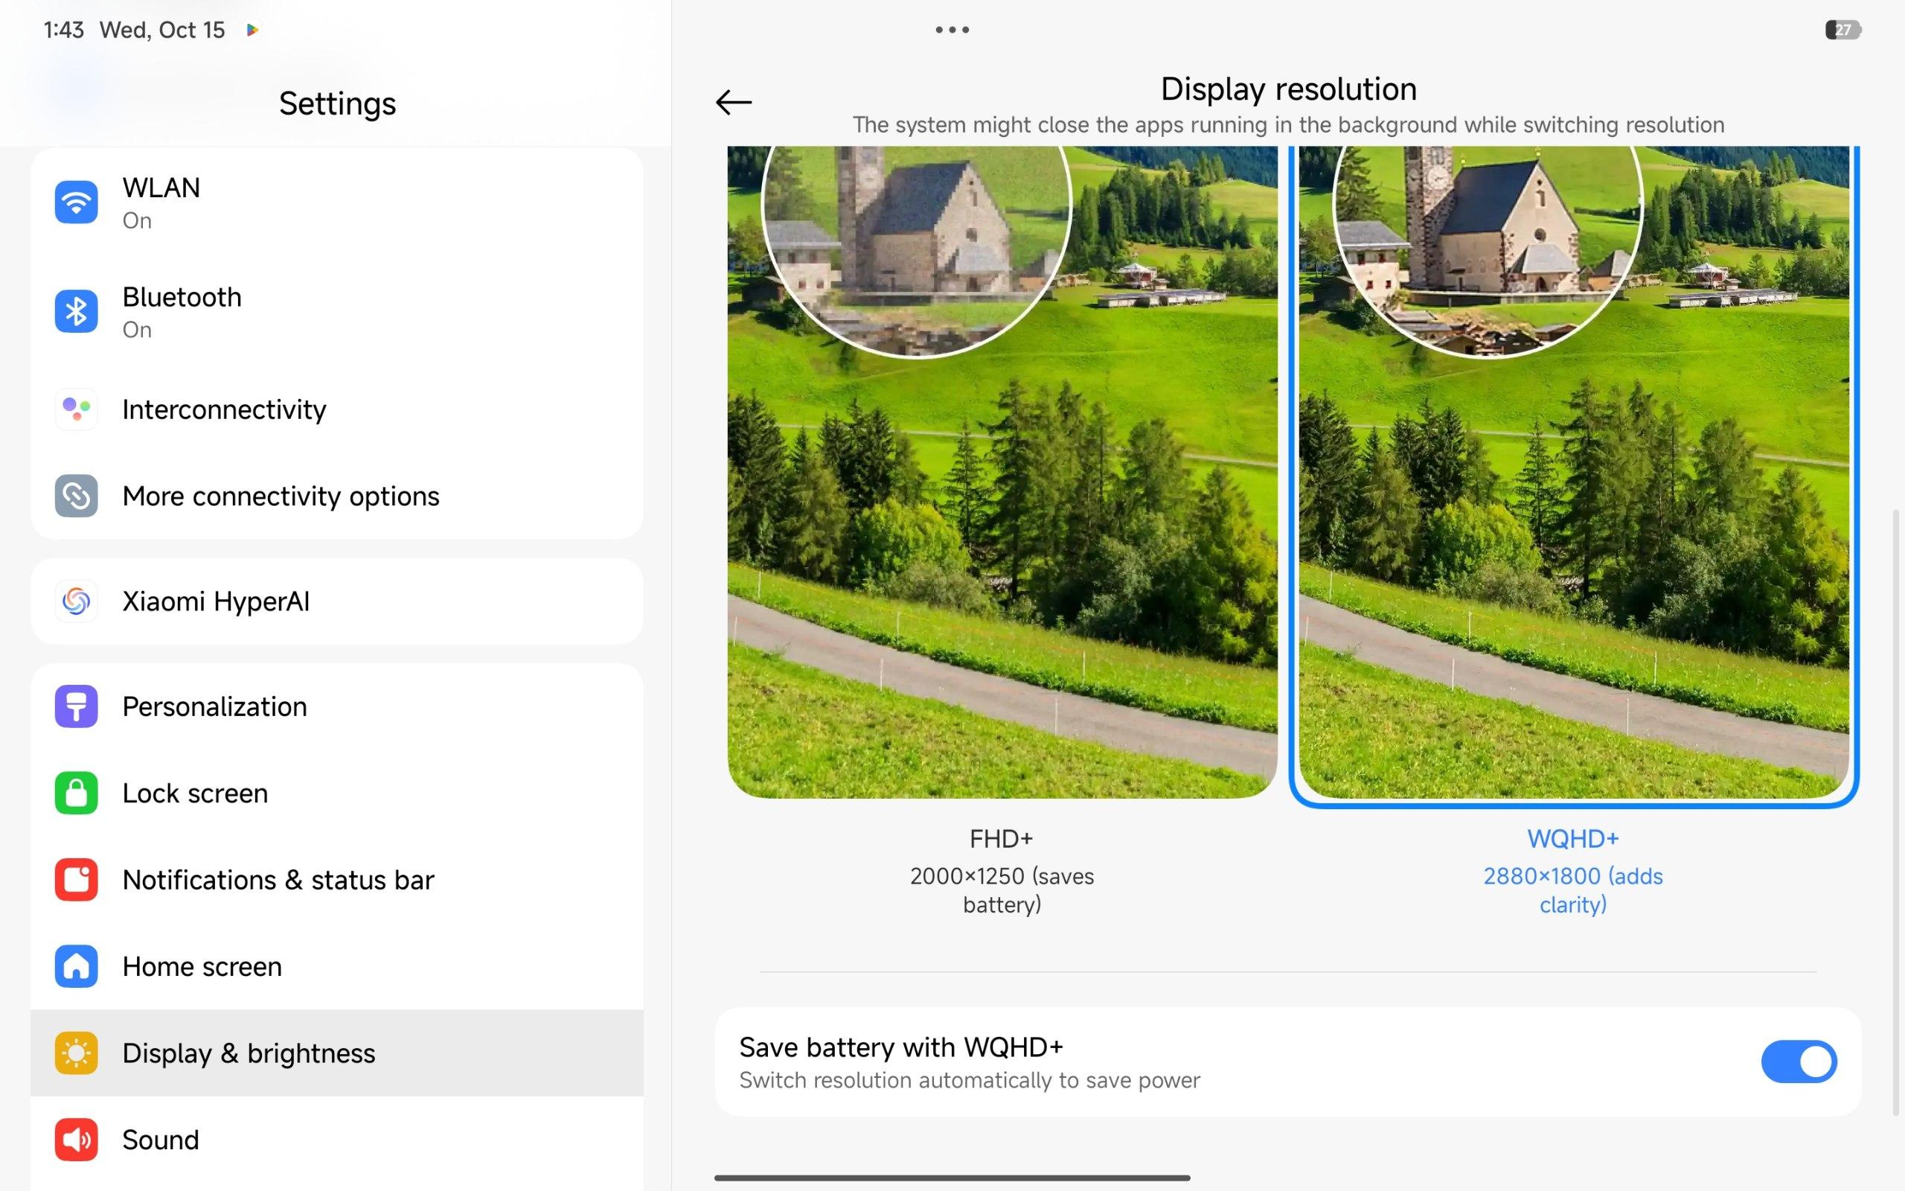Open More connectivity options icon
This screenshot has width=1905, height=1191.
[77, 496]
